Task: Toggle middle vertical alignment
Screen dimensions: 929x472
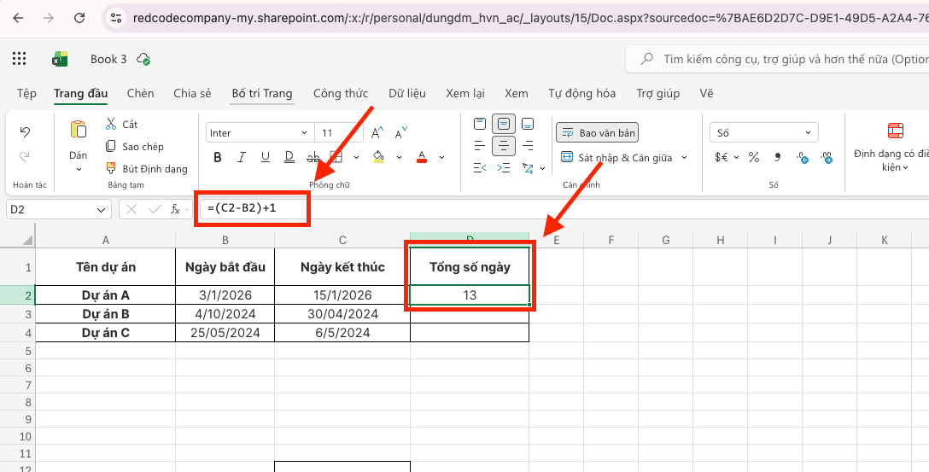Action: click(x=504, y=124)
